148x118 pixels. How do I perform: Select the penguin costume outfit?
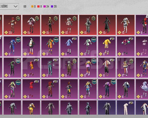click(31, 46)
